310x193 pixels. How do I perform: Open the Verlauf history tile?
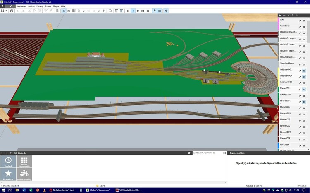point(8,161)
